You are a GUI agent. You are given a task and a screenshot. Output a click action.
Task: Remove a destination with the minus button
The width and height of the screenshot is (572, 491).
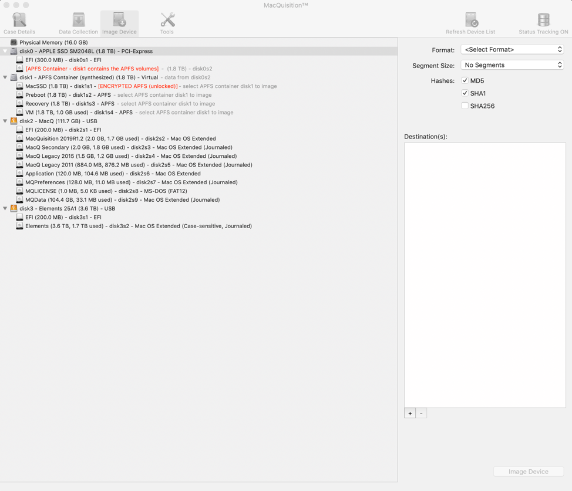click(421, 414)
